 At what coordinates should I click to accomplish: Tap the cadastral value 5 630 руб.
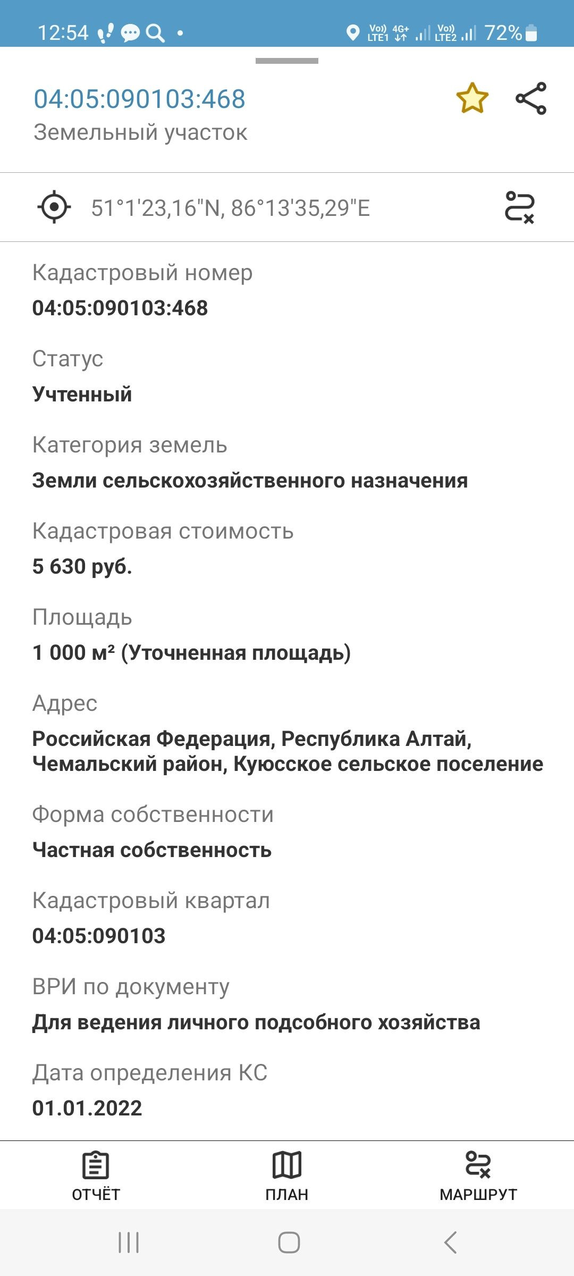(x=82, y=566)
